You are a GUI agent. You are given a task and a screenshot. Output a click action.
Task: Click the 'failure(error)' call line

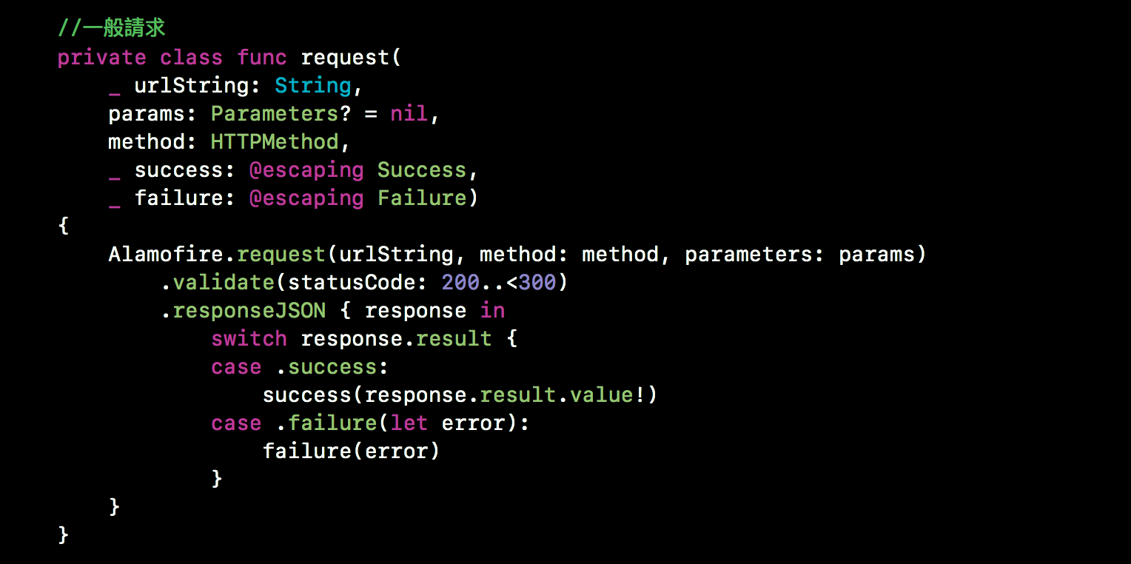point(351,451)
